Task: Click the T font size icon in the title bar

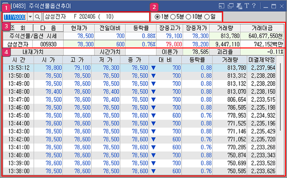Action: [x=247, y=5]
